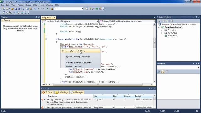Open Properties Window from the toolbar icon
Image resolution: width=201 pixels, height=113 pixels.
click(x=90, y=9)
